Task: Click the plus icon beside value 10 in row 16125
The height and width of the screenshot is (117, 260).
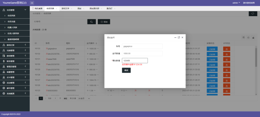Action: [x=108, y=90]
